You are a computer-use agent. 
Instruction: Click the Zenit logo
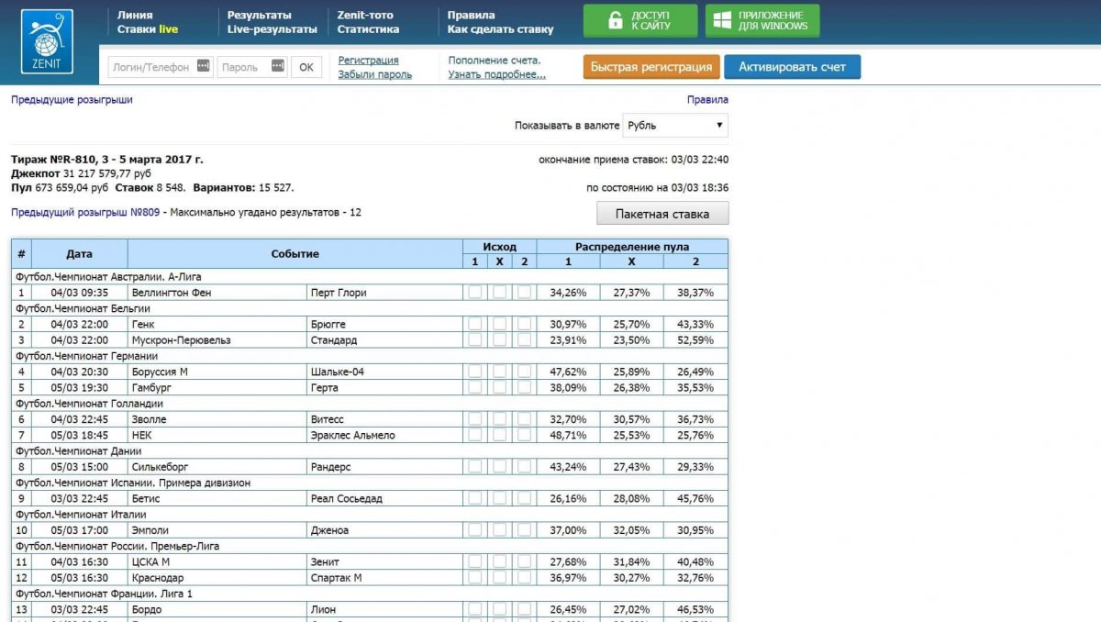[48, 39]
